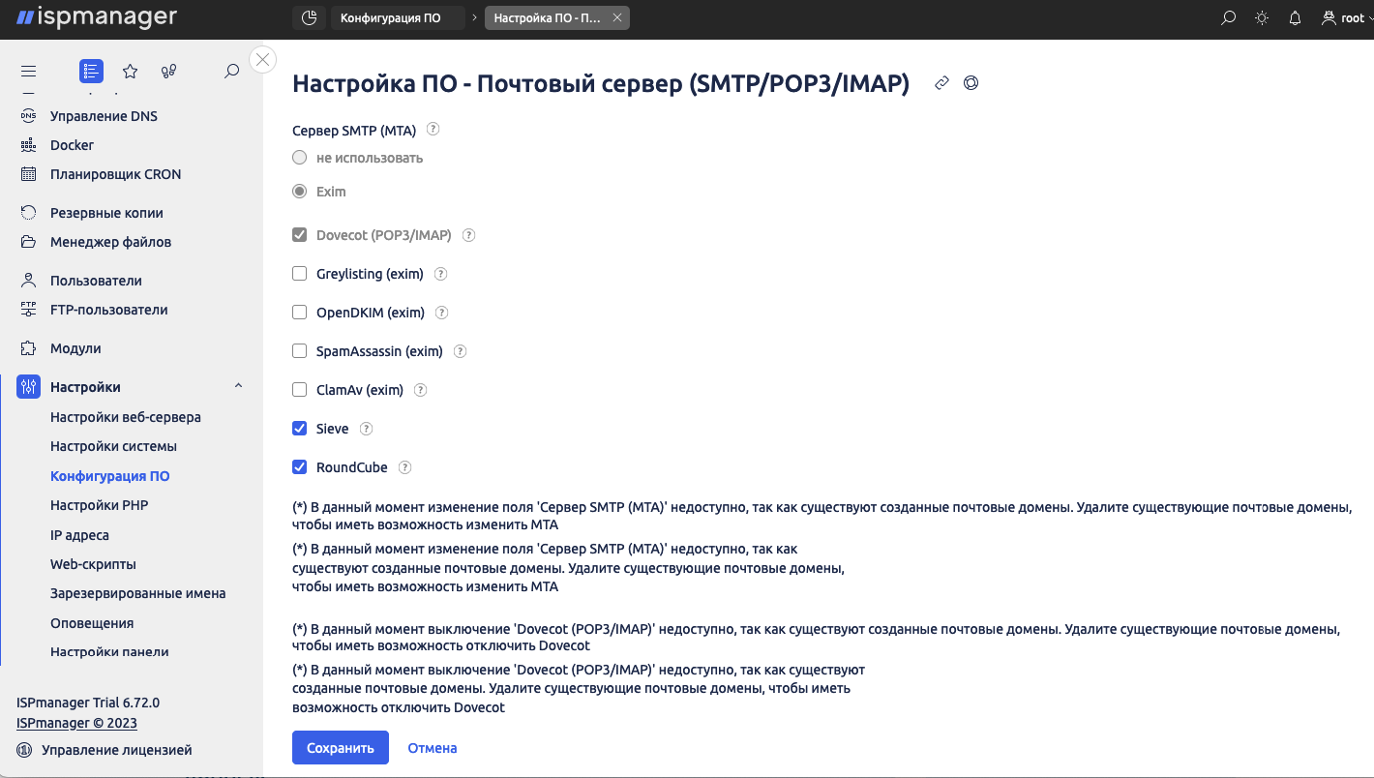Image resolution: width=1374 pixels, height=778 pixels.
Task: Click help icon beside RoundCube
Action: click(404, 467)
